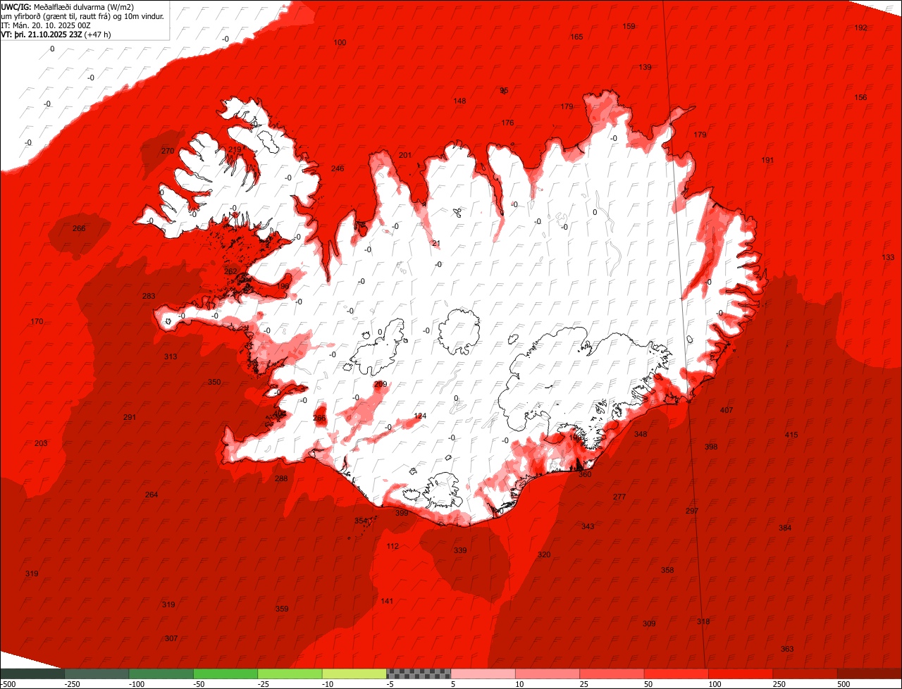
Task: Click the flux value '359' in the southwest sea
Action: [282, 609]
